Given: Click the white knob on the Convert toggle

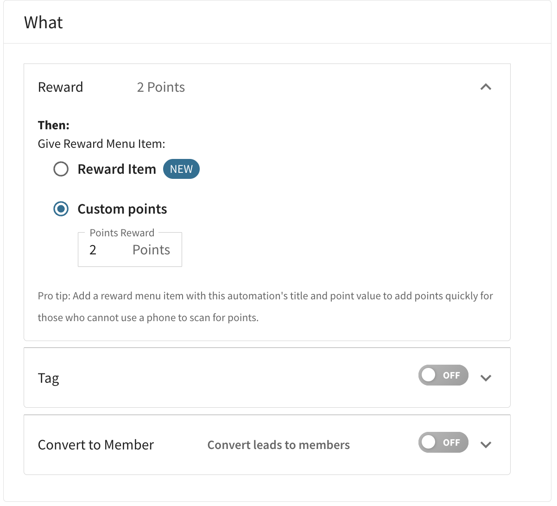Looking at the screenshot, I should pyautogui.click(x=429, y=442).
